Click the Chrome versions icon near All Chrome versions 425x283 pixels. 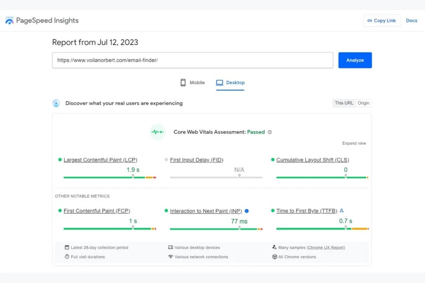click(275, 257)
